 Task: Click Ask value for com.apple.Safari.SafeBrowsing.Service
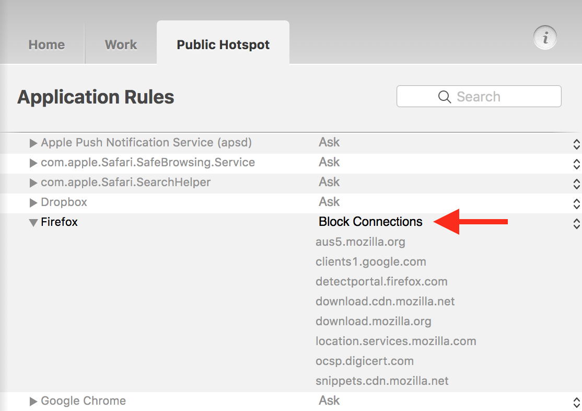329,162
